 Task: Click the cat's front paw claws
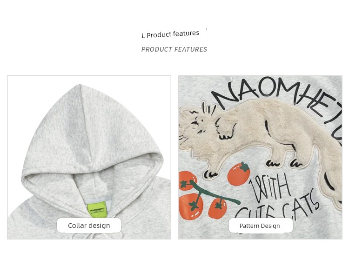[210, 174]
